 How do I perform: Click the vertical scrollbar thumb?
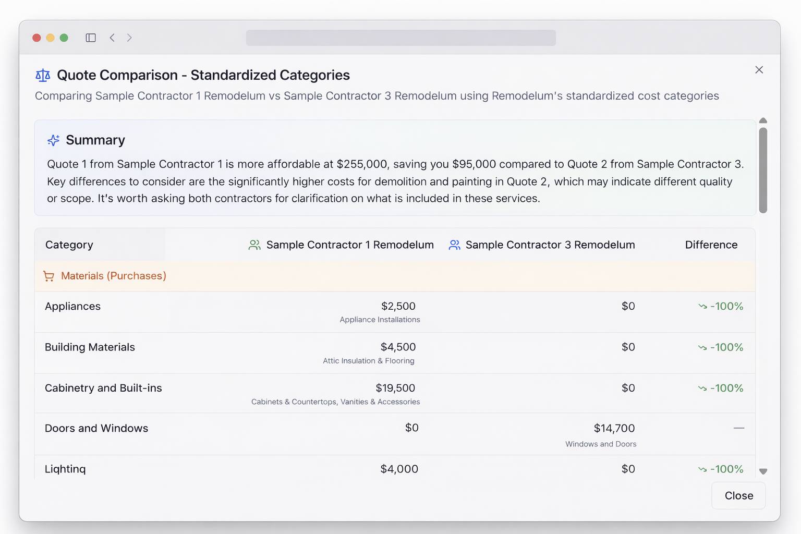click(763, 169)
